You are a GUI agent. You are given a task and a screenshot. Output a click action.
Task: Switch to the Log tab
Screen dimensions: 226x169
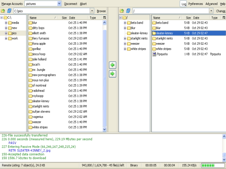[x=184, y=4]
